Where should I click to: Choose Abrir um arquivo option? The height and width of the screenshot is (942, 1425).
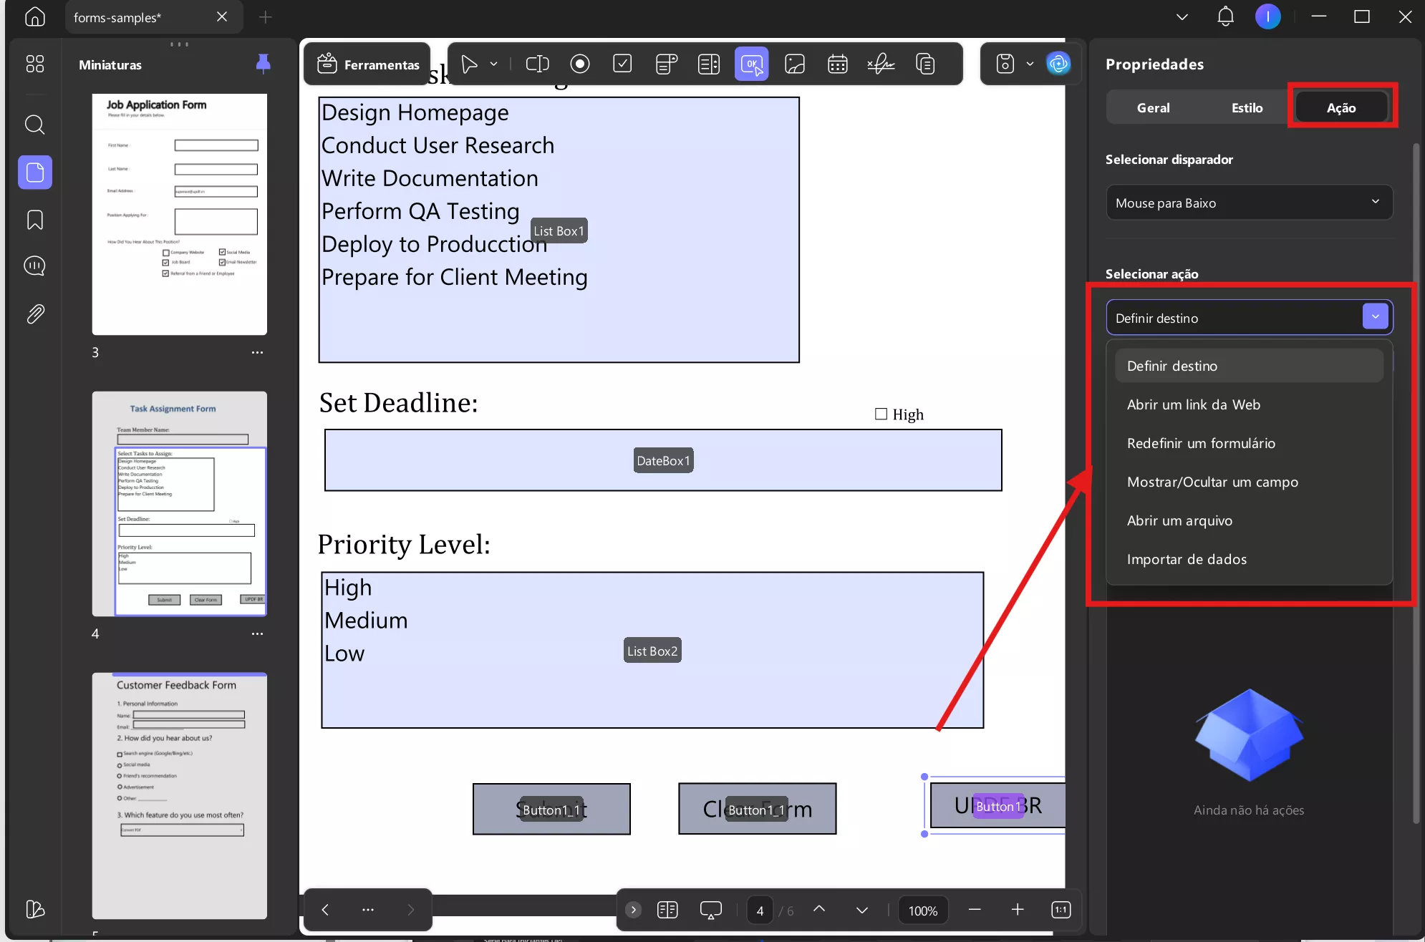[x=1248, y=520]
